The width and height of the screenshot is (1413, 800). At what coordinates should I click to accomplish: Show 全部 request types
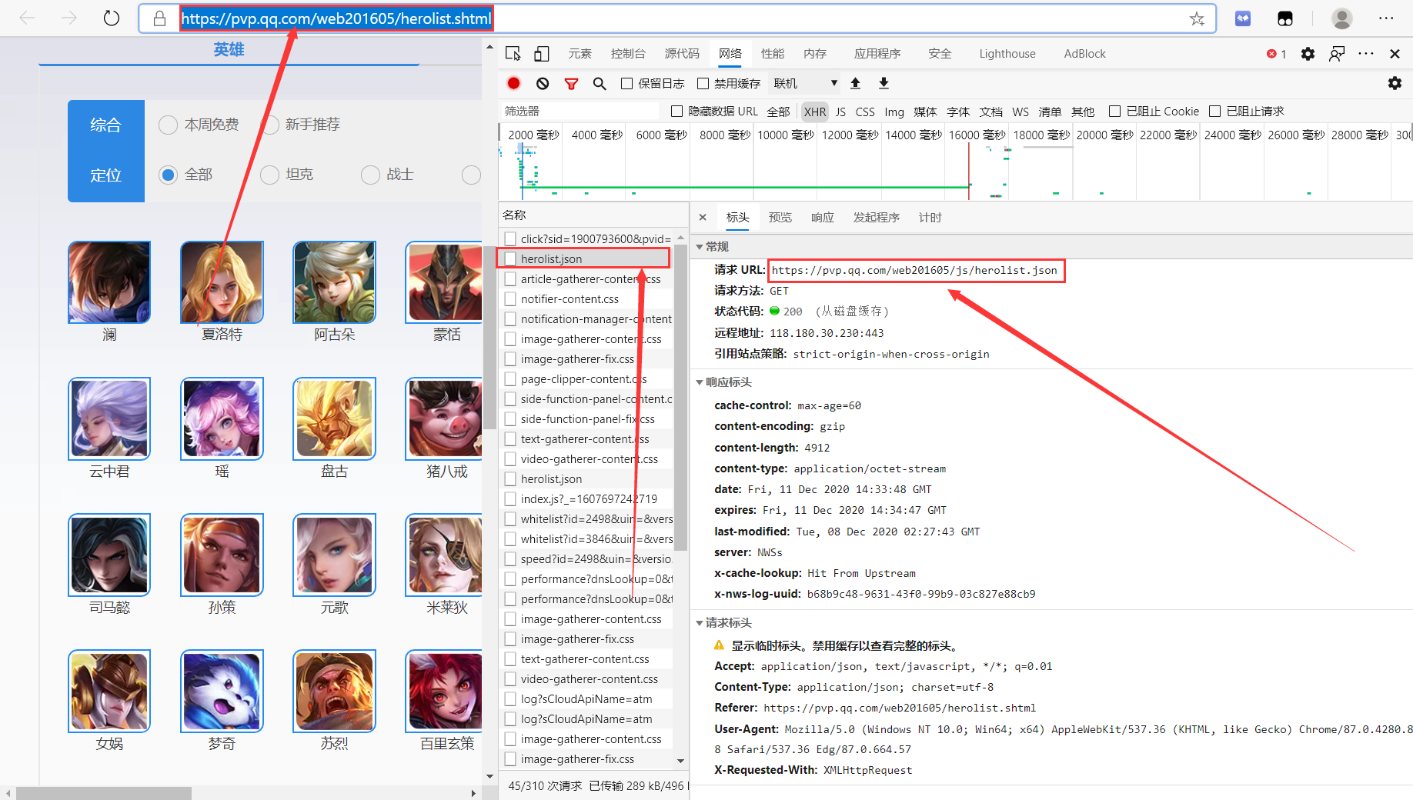click(x=778, y=112)
